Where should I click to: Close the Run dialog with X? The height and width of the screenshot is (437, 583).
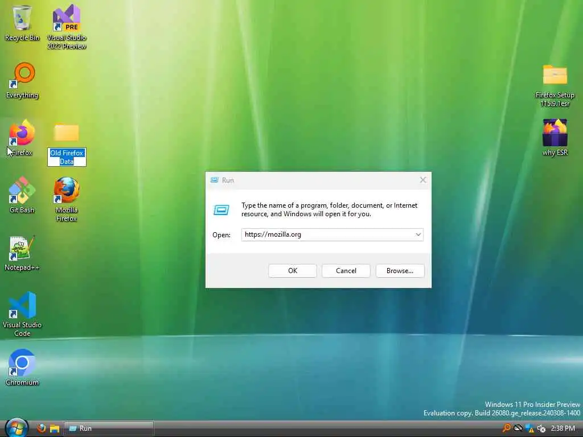tap(423, 180)
